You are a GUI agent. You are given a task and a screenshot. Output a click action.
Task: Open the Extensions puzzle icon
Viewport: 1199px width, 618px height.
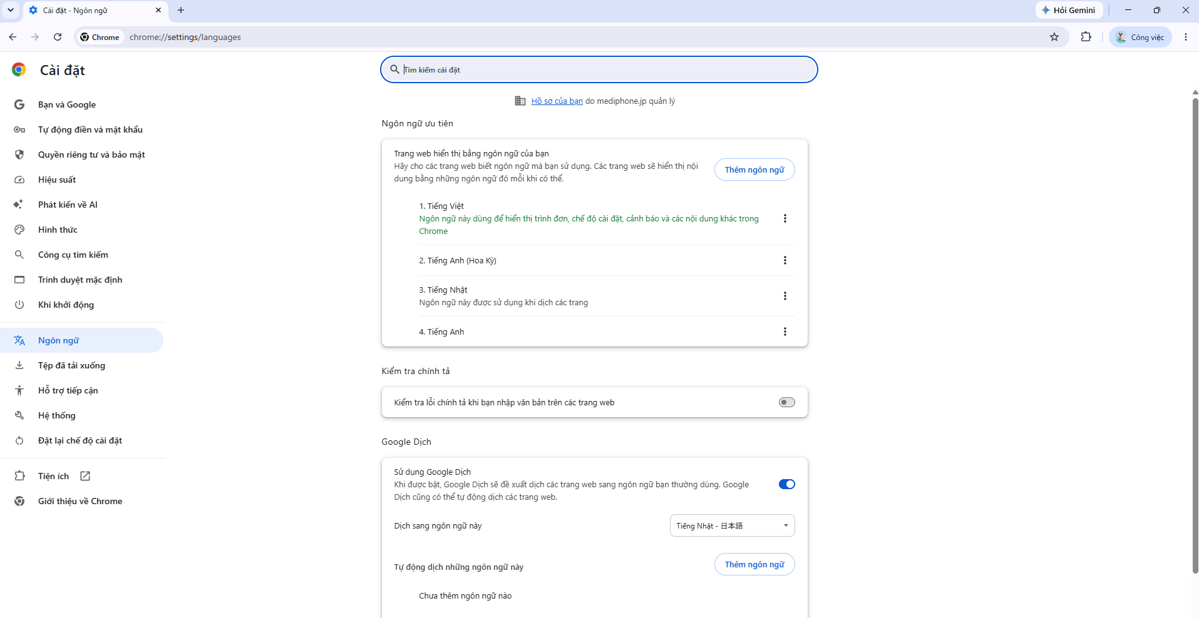pyautogui.click(x=1086, y=37)
